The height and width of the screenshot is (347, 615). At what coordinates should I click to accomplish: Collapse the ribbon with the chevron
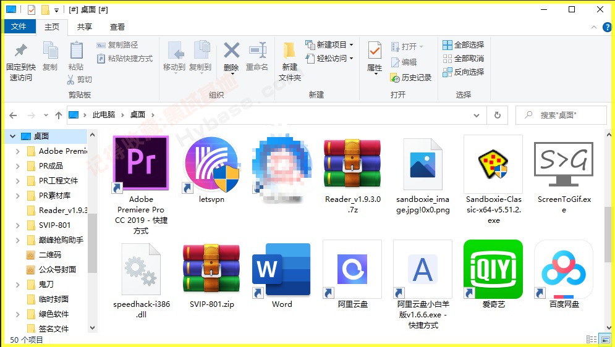(594, 27)
